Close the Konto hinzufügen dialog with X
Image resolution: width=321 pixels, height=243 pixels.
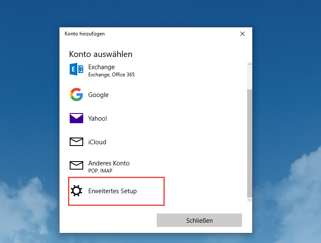242,34
